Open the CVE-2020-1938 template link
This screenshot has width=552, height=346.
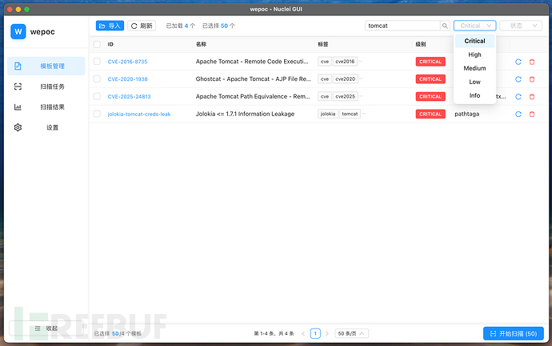(x=127, y=79)
